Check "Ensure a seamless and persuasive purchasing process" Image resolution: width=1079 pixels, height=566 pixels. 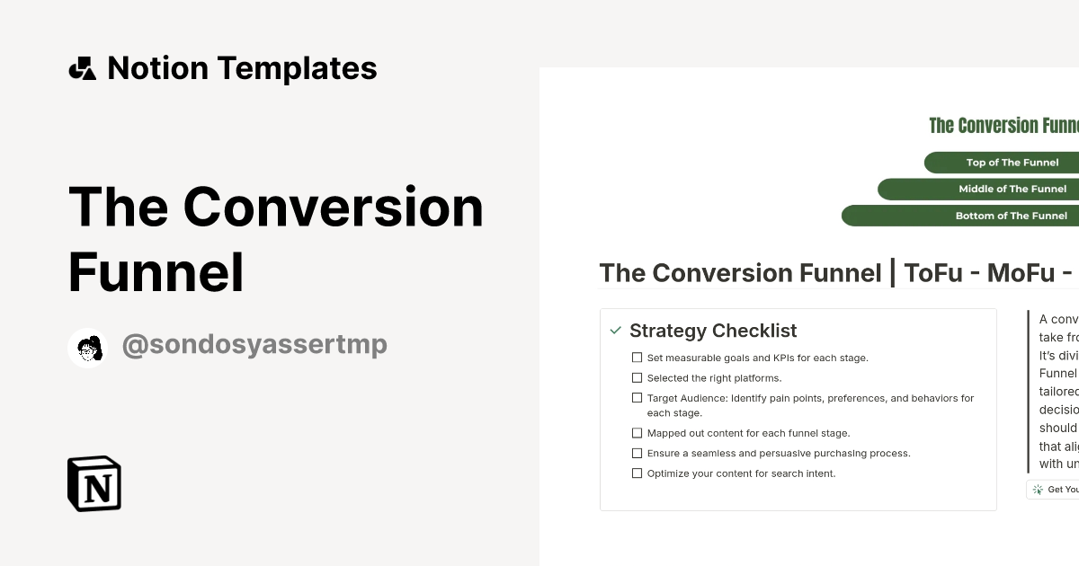pyautogui.click(x=638, y=453)
